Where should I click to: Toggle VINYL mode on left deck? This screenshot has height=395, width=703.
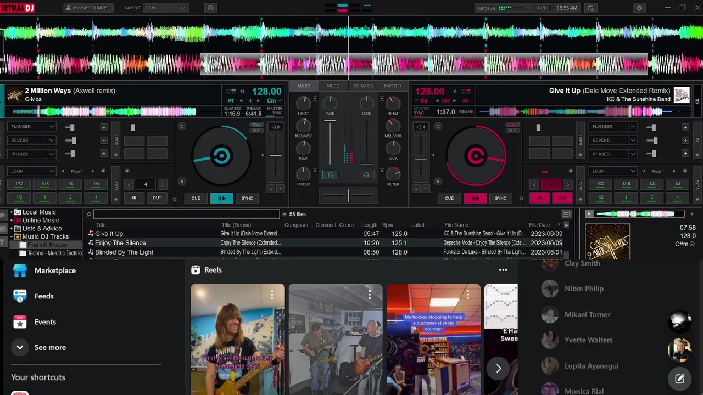click(x=256, y=125)
